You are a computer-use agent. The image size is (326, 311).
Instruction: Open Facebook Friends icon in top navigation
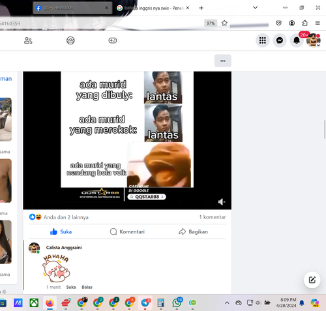click(x=28, y=40)
